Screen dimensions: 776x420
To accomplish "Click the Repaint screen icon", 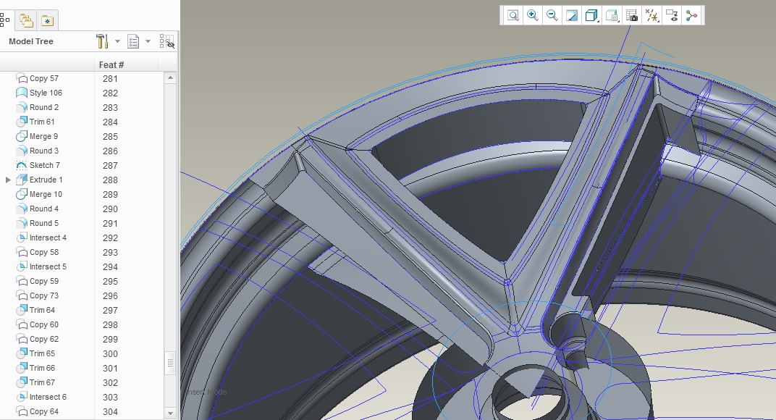I will click(x=572, y=15).
